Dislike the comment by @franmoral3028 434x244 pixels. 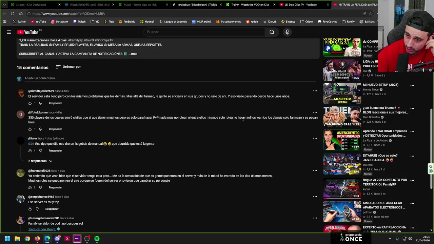(x=41, y=187)
